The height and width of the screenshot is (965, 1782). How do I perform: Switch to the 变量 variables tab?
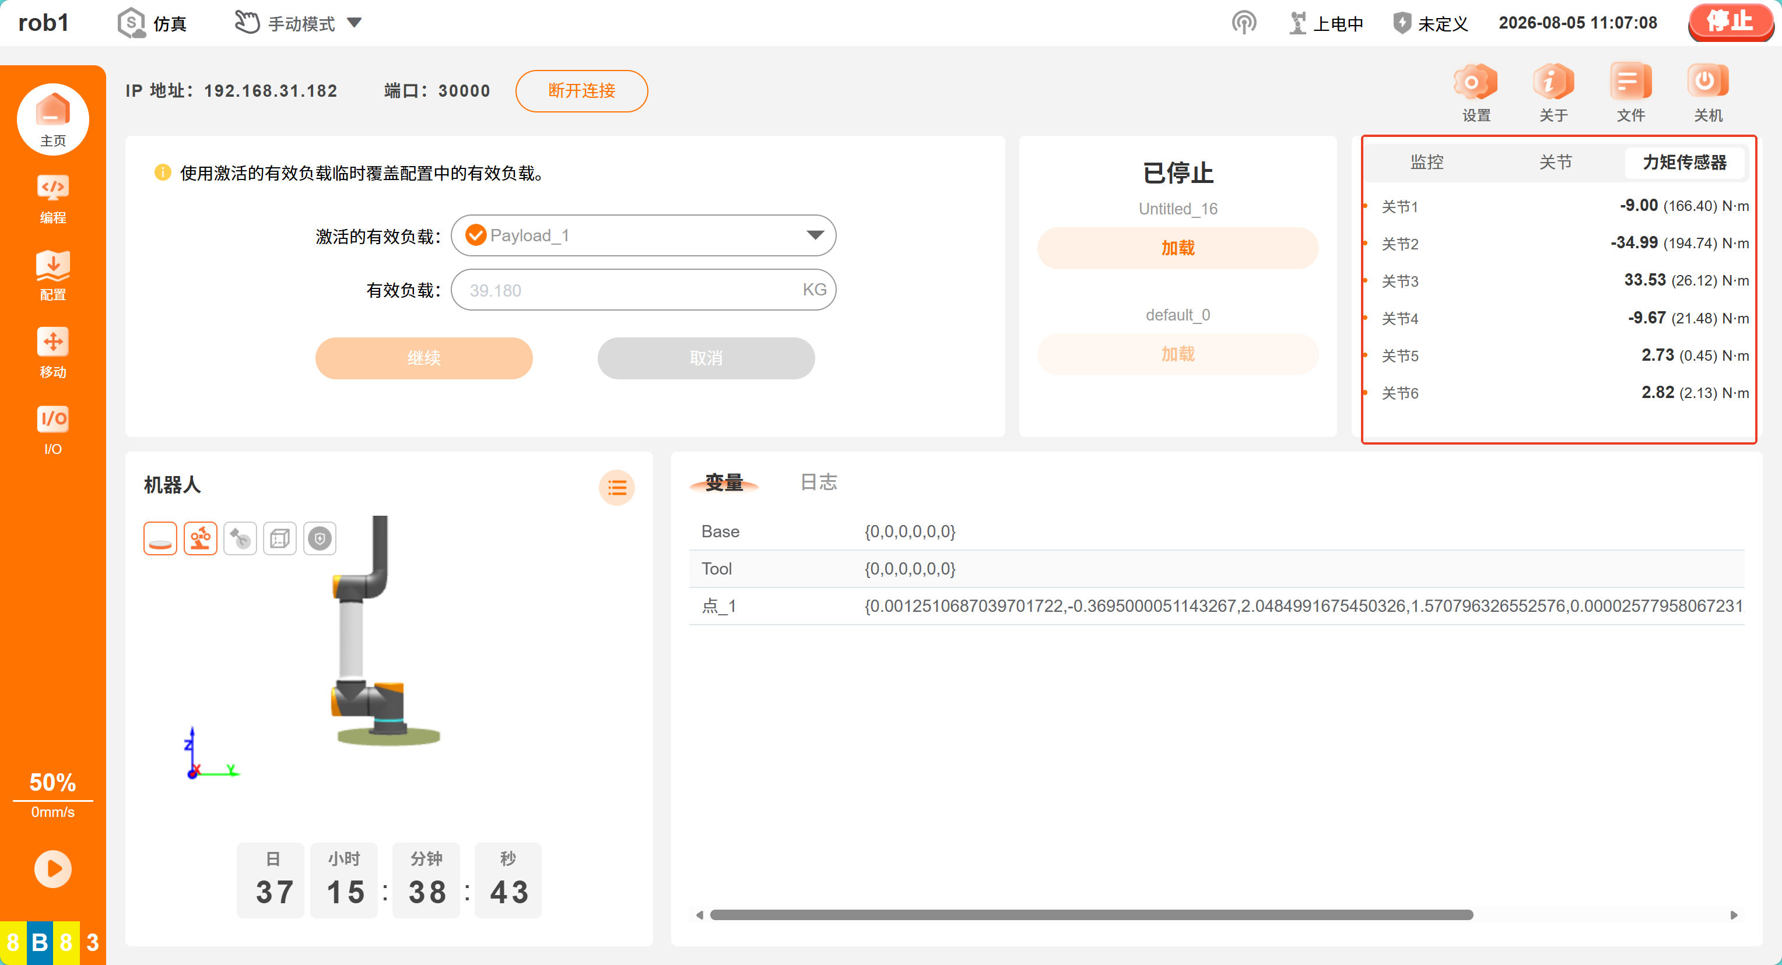click(724, 482)
